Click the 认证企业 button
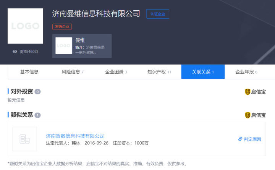Viewport: 275px width, 170px height. pos(158,14)
